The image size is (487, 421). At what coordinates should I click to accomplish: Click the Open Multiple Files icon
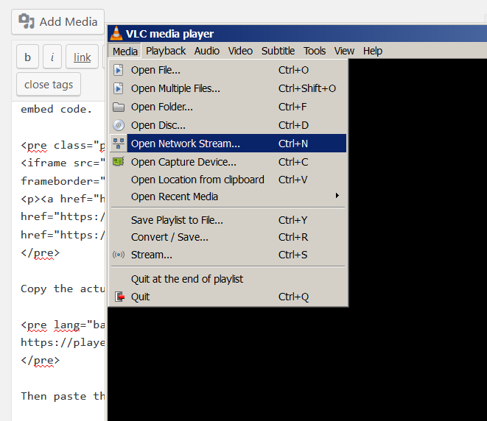point(119,88)
